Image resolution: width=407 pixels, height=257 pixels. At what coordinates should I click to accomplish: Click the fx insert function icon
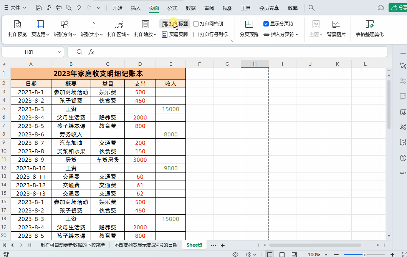[91, 52]
